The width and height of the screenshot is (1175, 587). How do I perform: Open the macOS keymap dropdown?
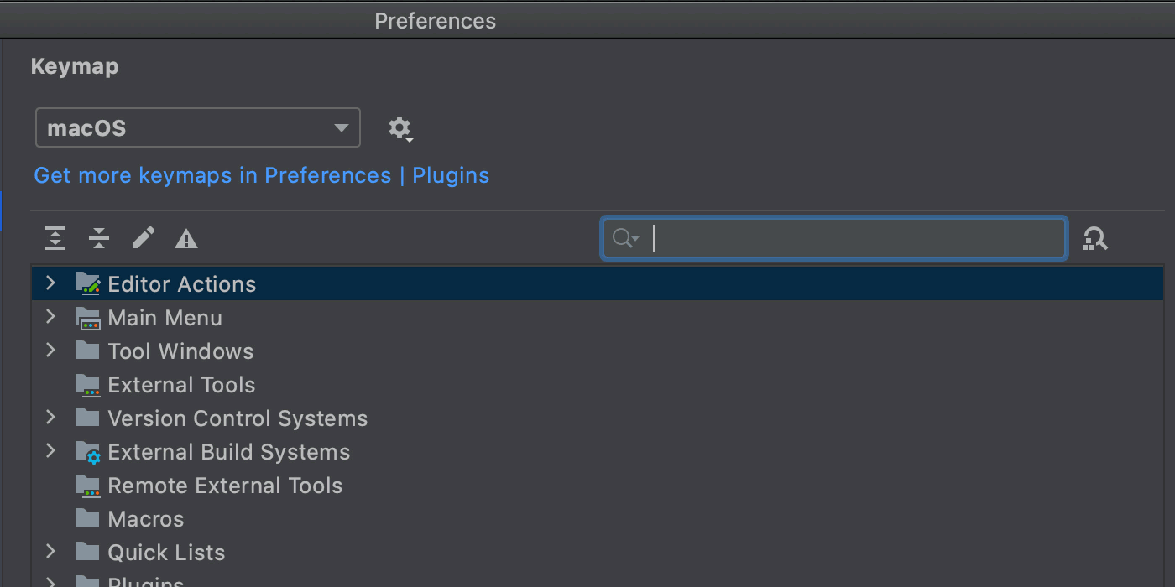(x=198, y=128)
